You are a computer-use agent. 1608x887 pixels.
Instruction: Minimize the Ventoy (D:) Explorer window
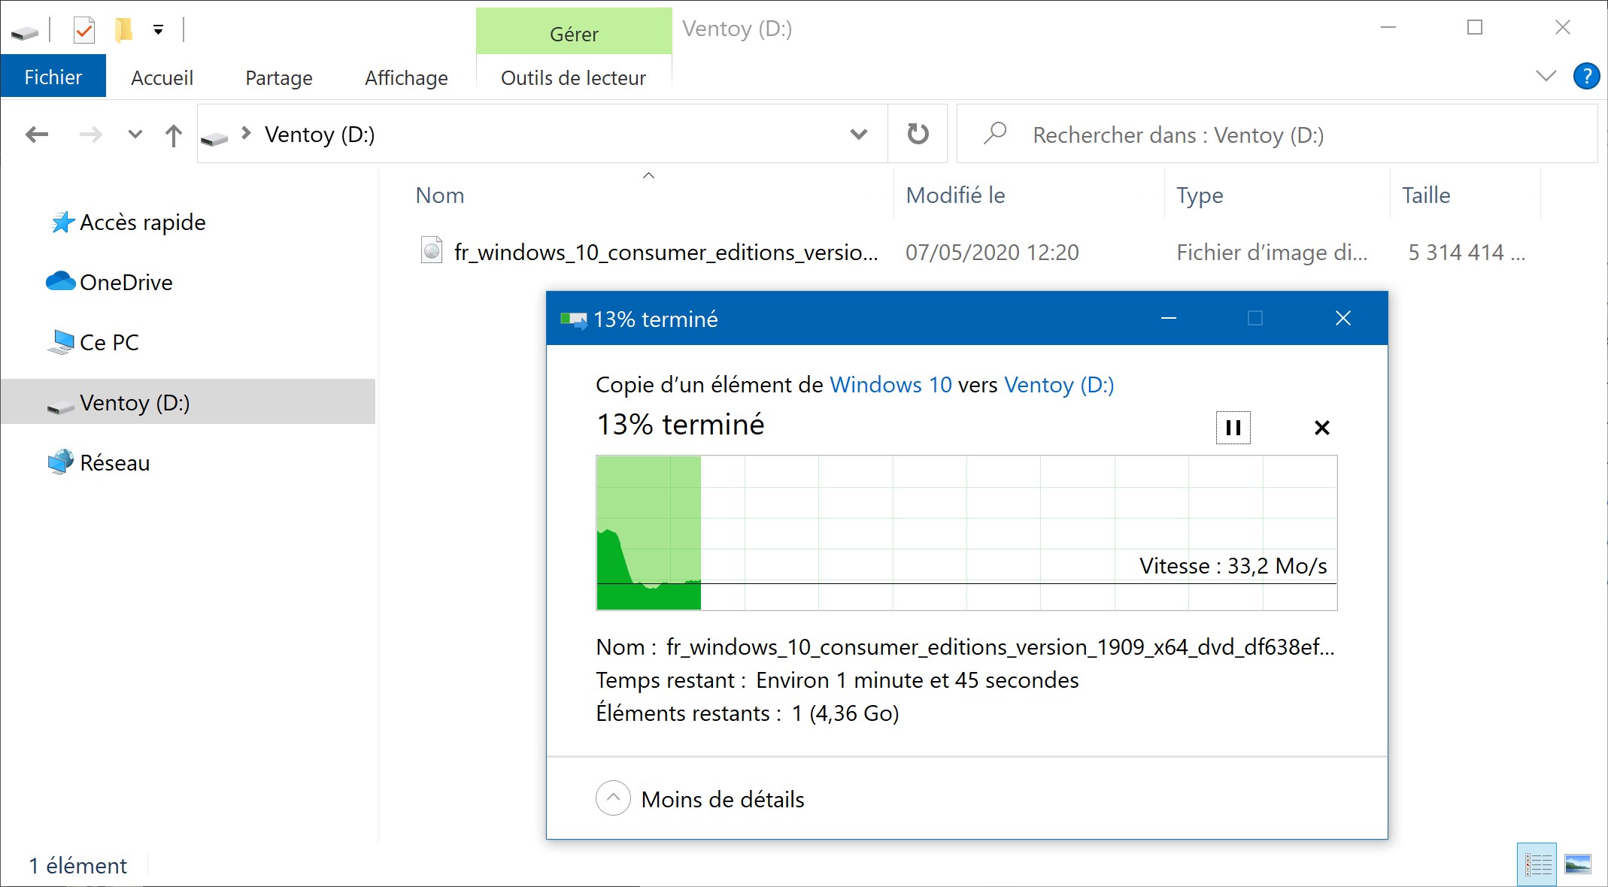coord(1388,28)
